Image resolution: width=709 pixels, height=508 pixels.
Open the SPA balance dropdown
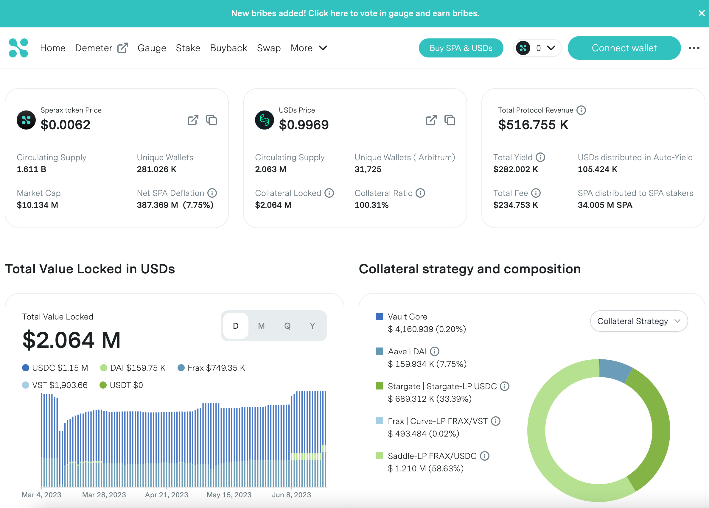click(x=537, y=48)
